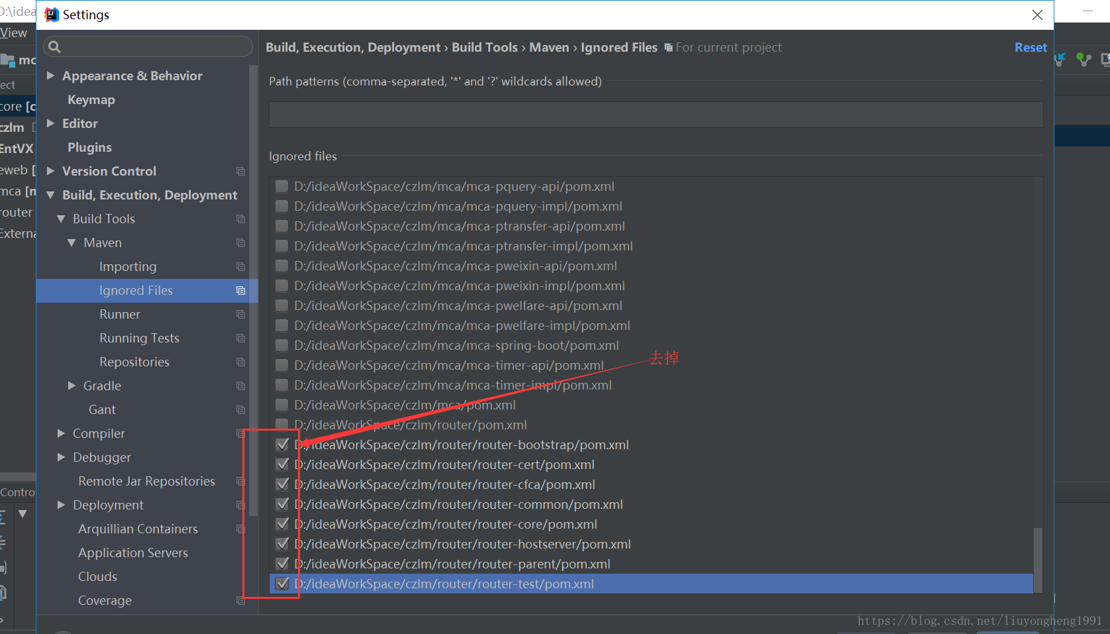This screenshot has height=634, width=1110.
Task: Check the mca-spring-boot/pom.xml checkbox
Action: 282,345
